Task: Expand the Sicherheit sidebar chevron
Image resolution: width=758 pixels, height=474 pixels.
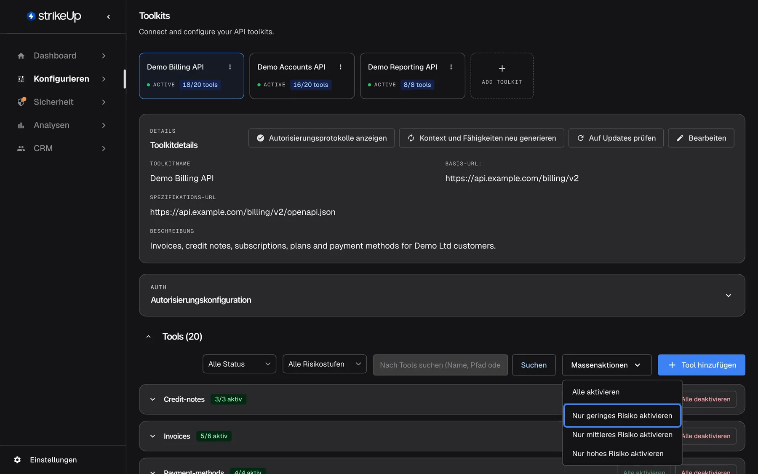Action: click(104, 102)
